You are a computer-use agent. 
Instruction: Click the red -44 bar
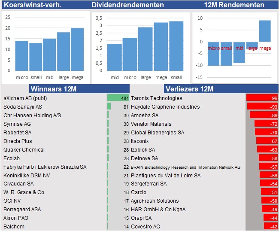pos(271,217)
